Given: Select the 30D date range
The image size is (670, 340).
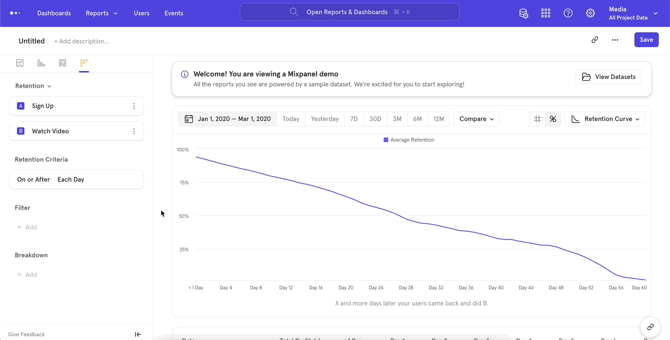Looking at the screenshot, I should point(375,118).
